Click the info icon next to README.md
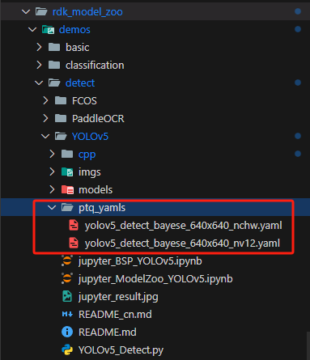 pos(67,332)
